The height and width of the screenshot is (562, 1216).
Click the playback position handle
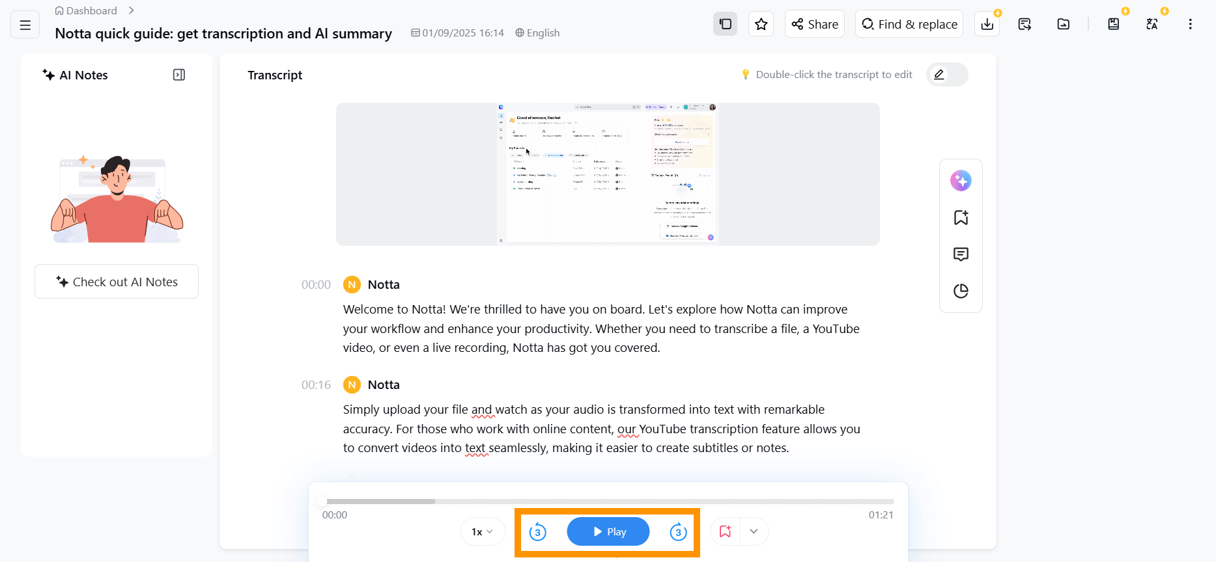point(322,502)
